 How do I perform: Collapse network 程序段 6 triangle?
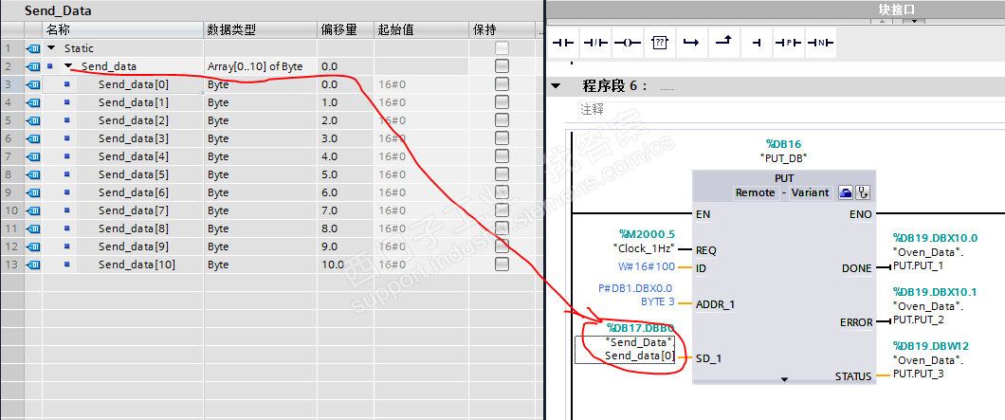[556, 86]
